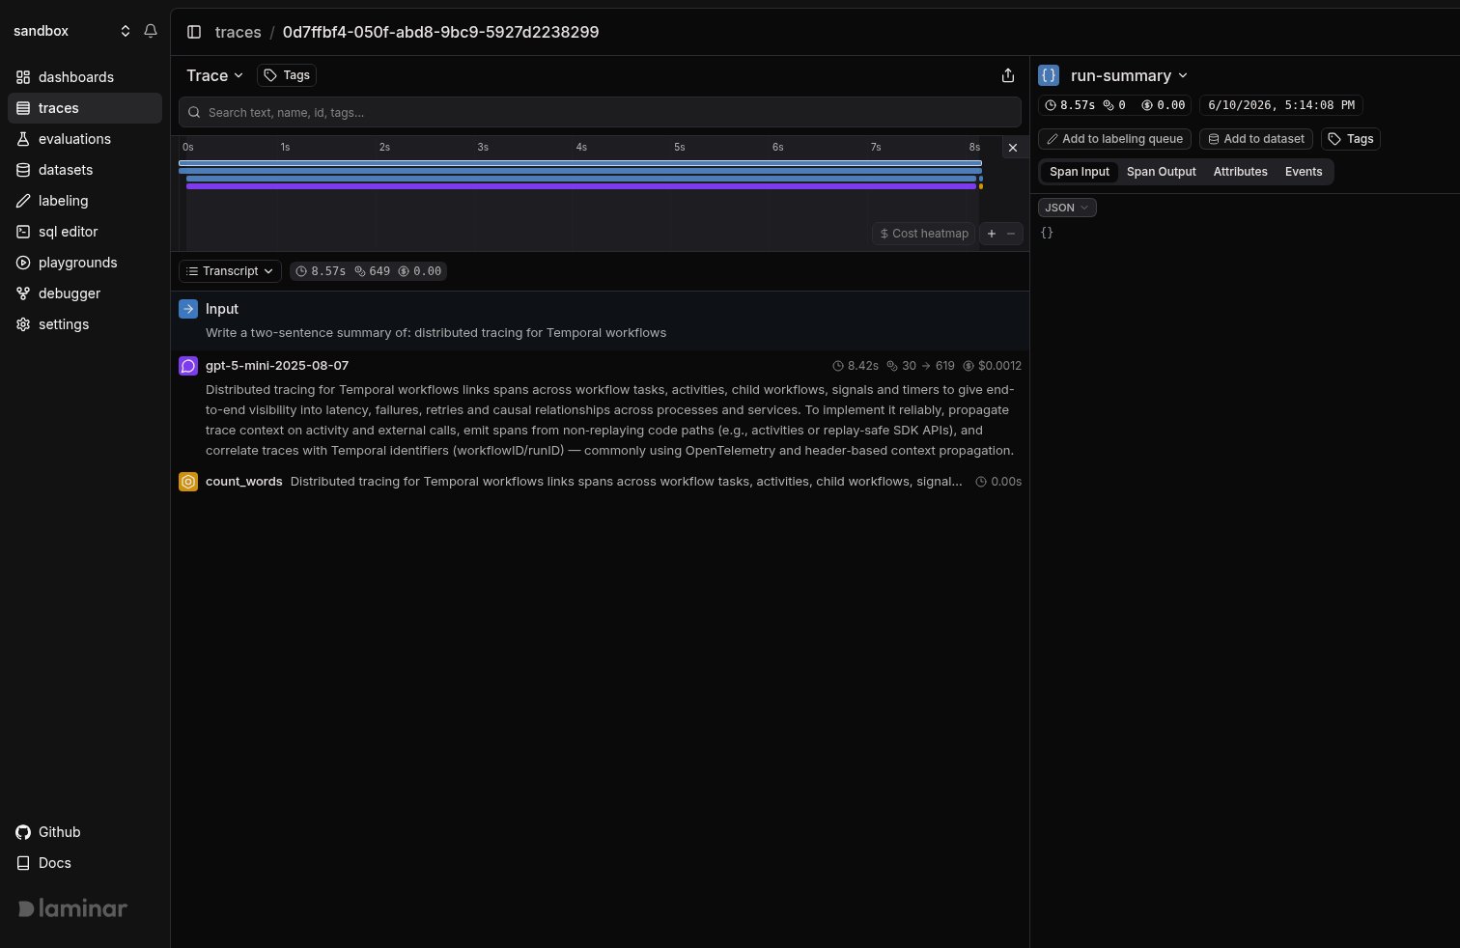Open the labeling section
The image size is (1460, 948).
click(84, 201)
